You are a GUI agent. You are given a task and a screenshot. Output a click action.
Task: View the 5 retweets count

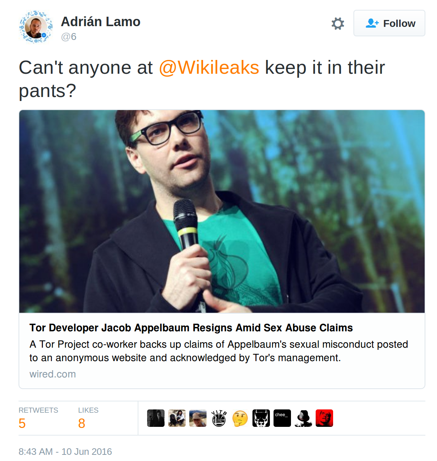pyautogui.click(x=22, y=423)
